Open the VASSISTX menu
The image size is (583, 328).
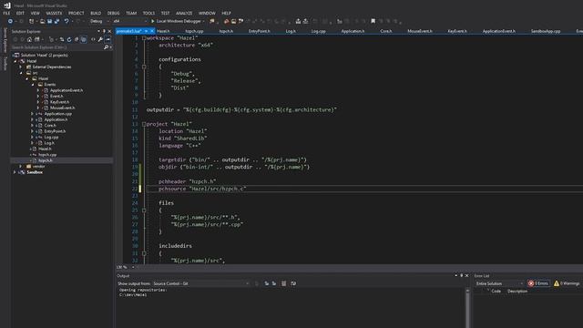tap(54, 13)
